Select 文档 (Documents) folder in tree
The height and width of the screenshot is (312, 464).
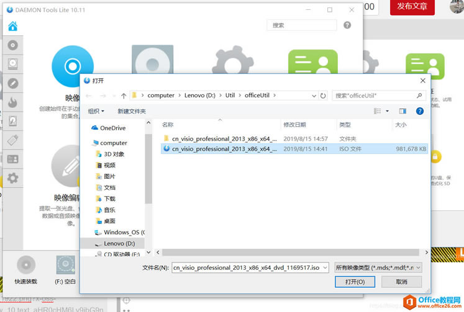(x=106, y=187)
